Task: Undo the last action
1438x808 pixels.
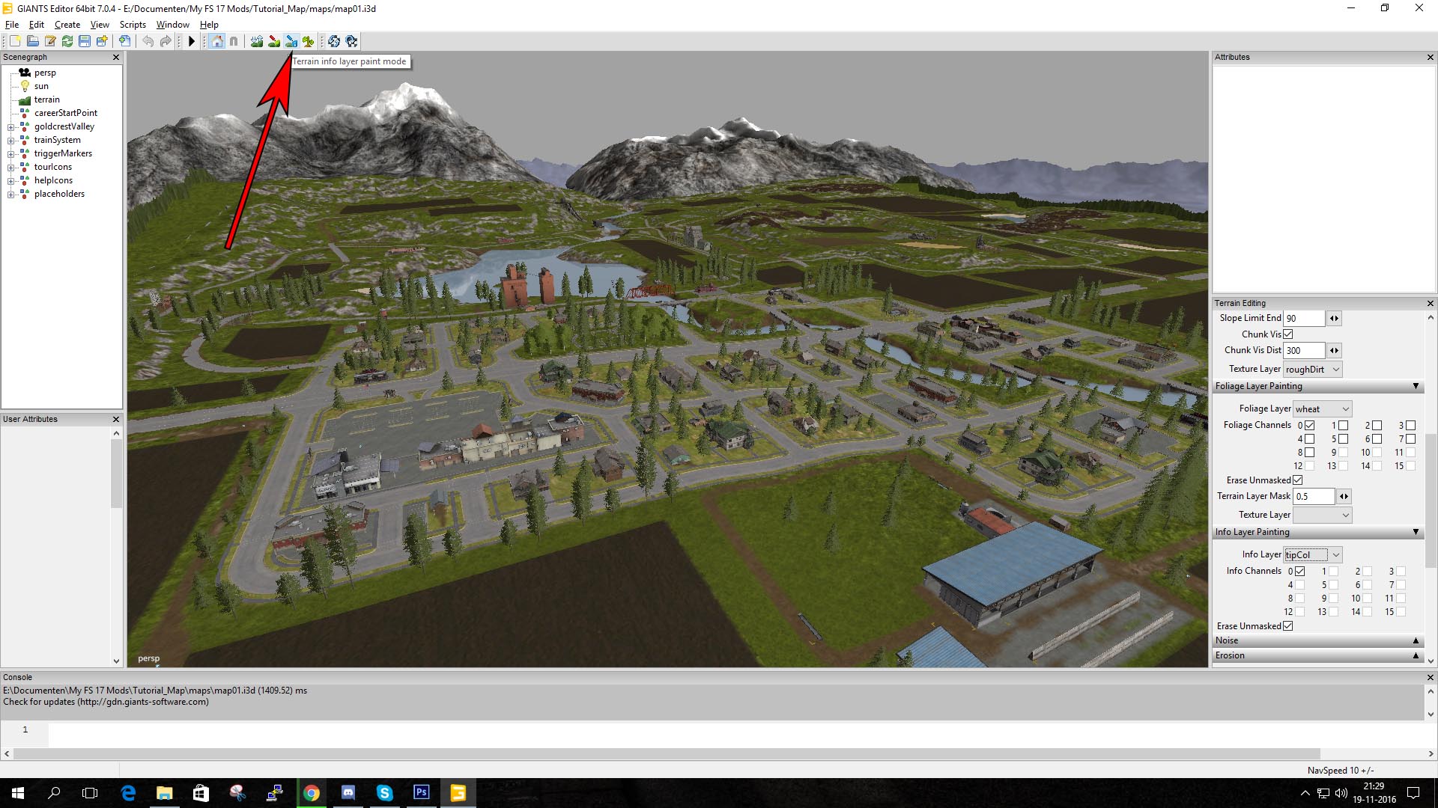Action: pos(148,41)
